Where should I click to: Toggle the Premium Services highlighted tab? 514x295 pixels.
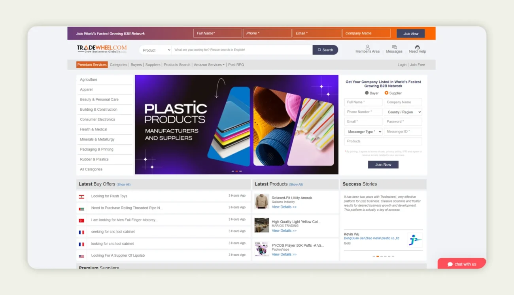[x=92, y=64]
